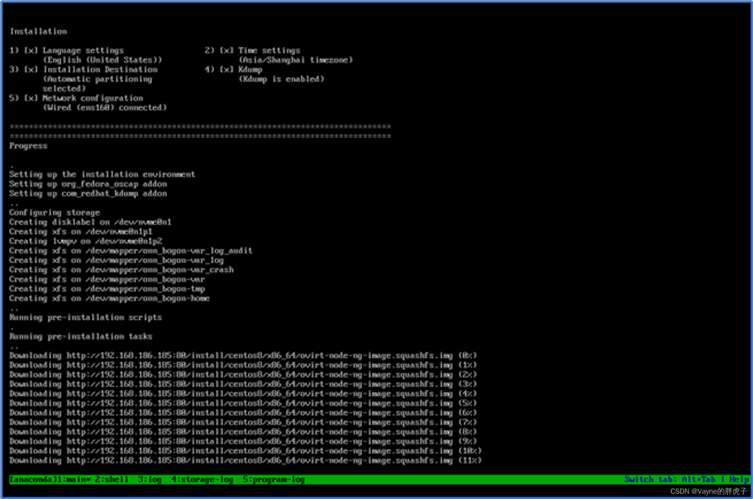Click the Downloading line showing (5%)

(243, 403)
